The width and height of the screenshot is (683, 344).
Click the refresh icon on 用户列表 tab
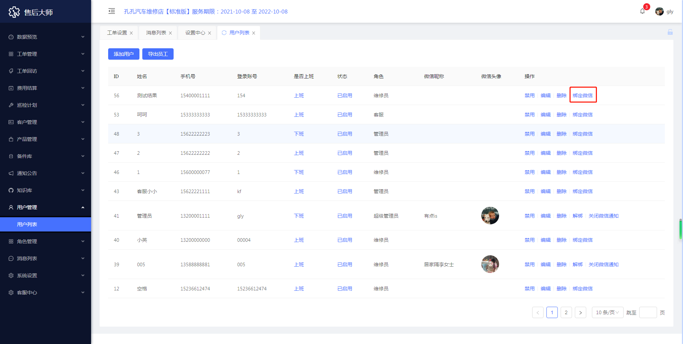tap(224, 33)
